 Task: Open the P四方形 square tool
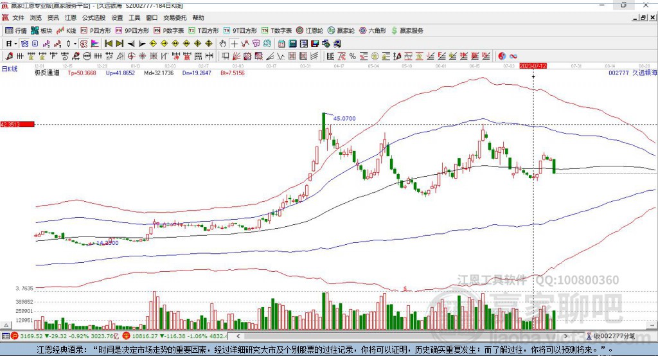click(96, 31)
